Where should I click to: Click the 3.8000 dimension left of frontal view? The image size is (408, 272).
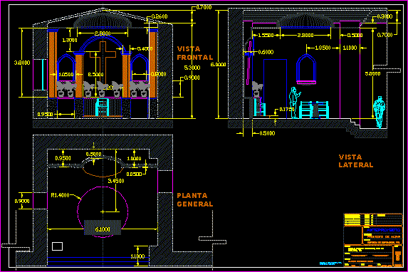click(x=22, y=63)
